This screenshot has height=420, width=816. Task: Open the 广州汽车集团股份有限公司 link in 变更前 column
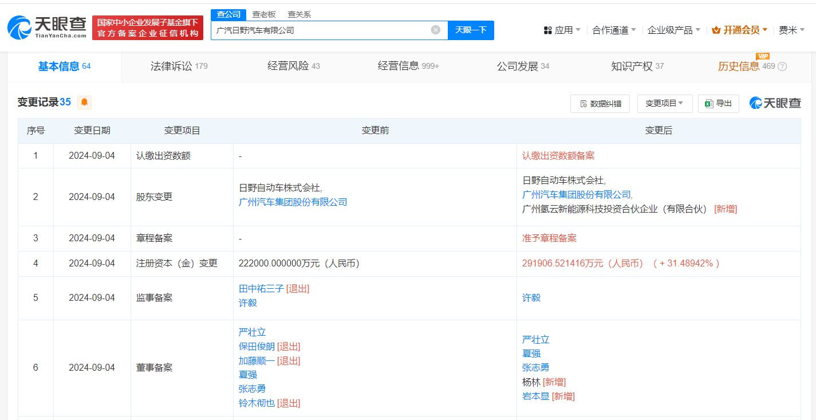click(293, 202)
